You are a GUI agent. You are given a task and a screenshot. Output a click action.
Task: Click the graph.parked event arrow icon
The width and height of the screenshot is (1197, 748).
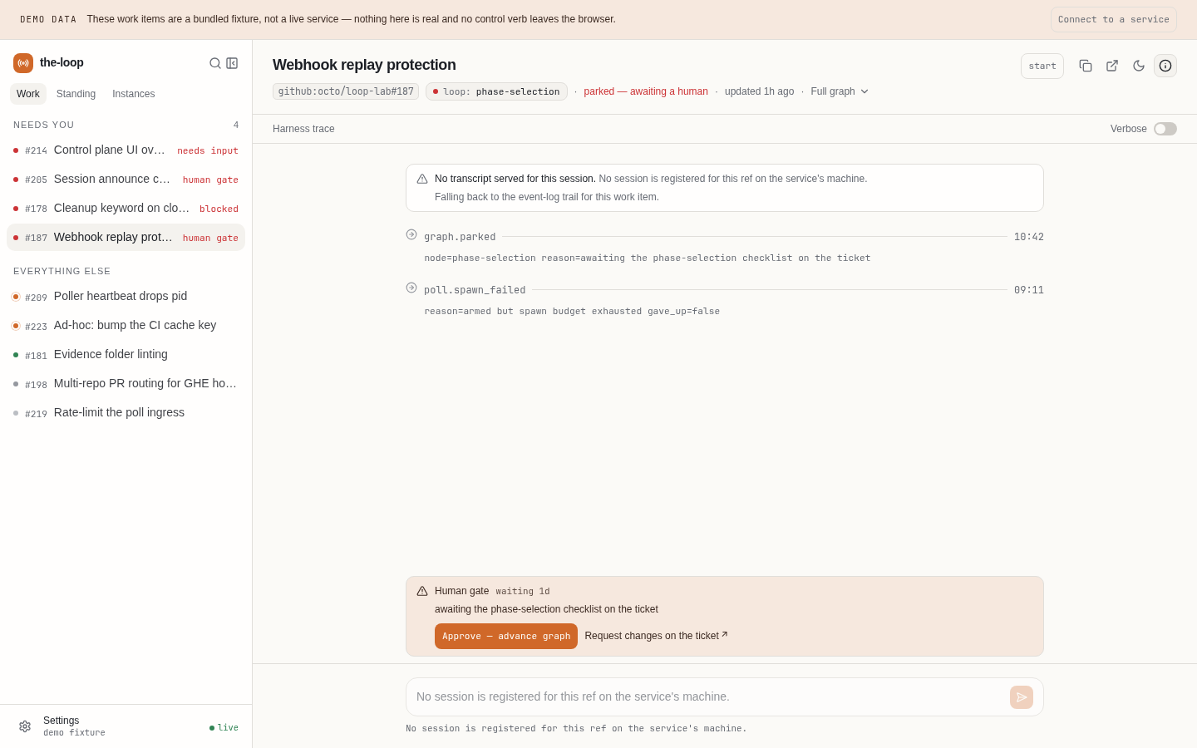[411, 234]
